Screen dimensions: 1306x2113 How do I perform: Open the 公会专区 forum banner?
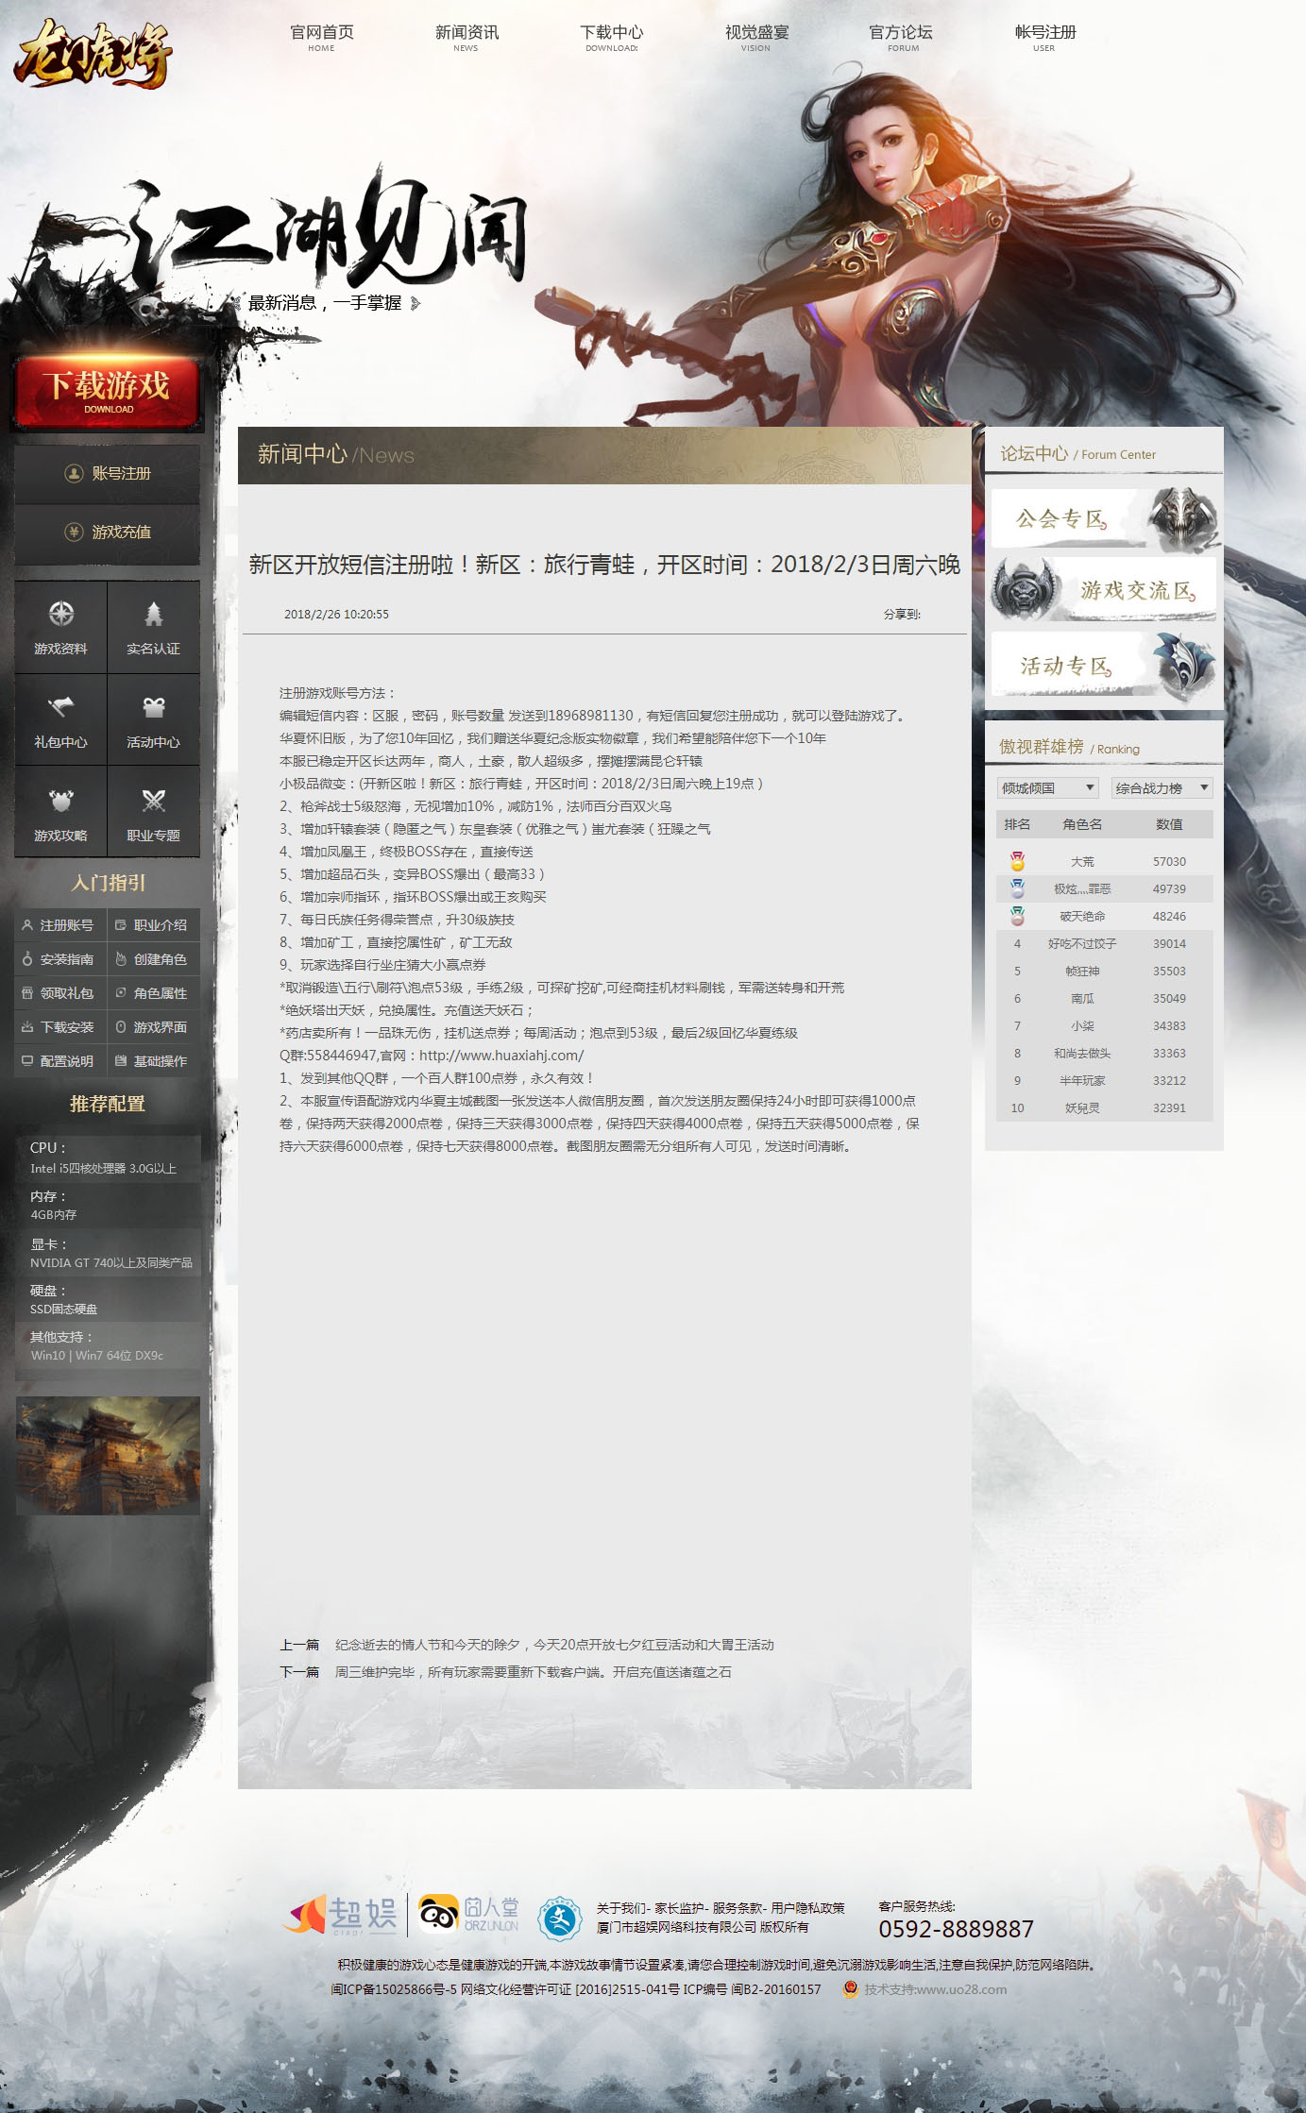coord(1104,518)
